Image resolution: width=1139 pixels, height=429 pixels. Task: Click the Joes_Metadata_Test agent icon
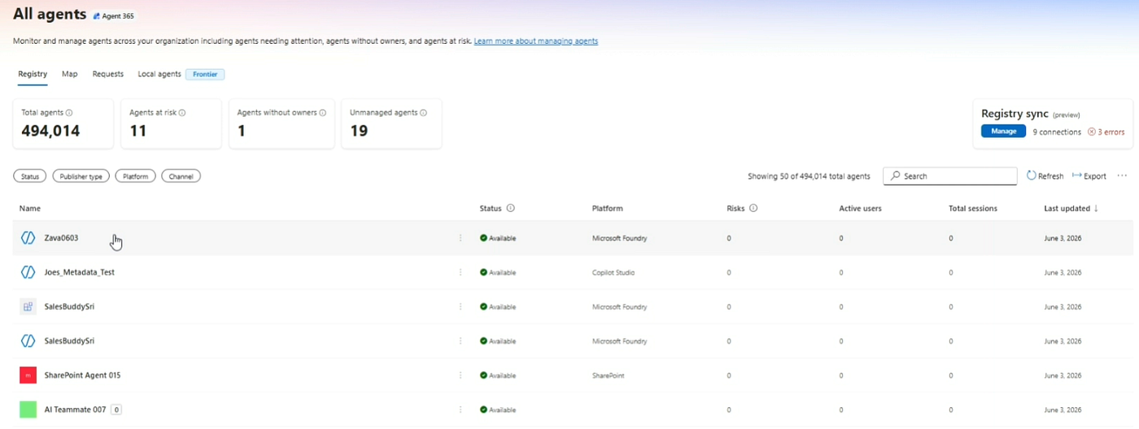pyautogui.click(x=28, y=272)
